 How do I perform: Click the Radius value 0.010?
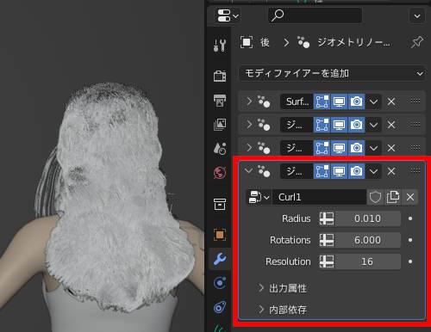point(368,218)
